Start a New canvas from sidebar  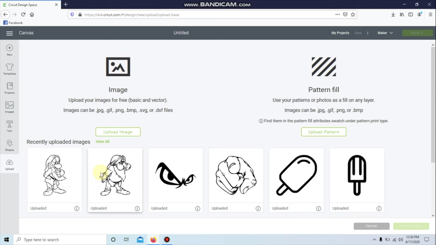pos(10,50)
